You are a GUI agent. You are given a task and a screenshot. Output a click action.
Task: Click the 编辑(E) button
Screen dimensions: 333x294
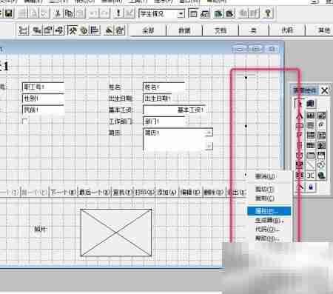(190, 193)
